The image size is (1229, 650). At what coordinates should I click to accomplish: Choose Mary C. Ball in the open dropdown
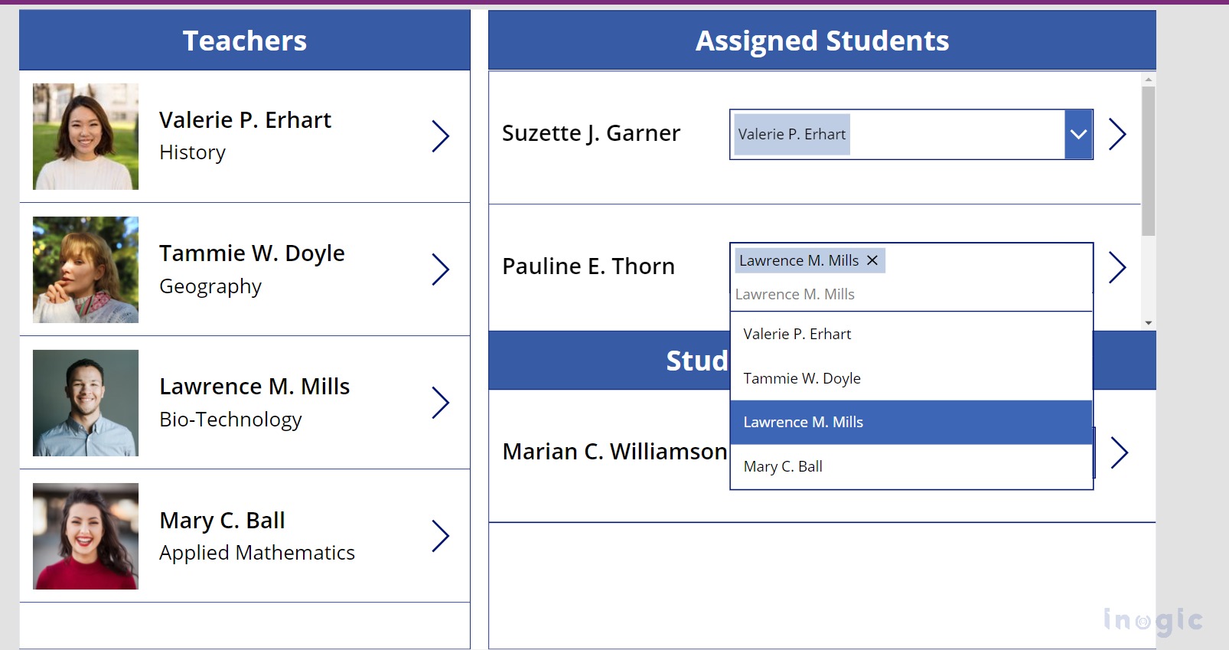[x=782, y=465]
